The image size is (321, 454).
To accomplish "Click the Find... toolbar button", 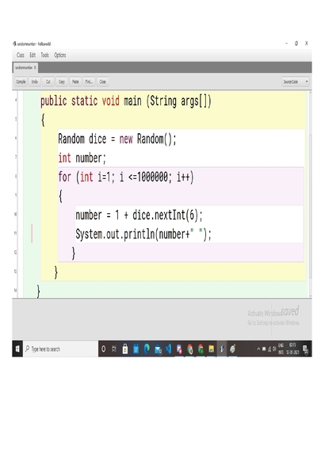I will pos(89,82).
